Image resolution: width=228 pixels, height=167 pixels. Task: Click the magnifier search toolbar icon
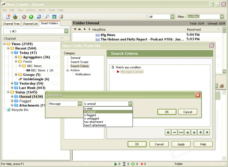(x=47, y=17)
